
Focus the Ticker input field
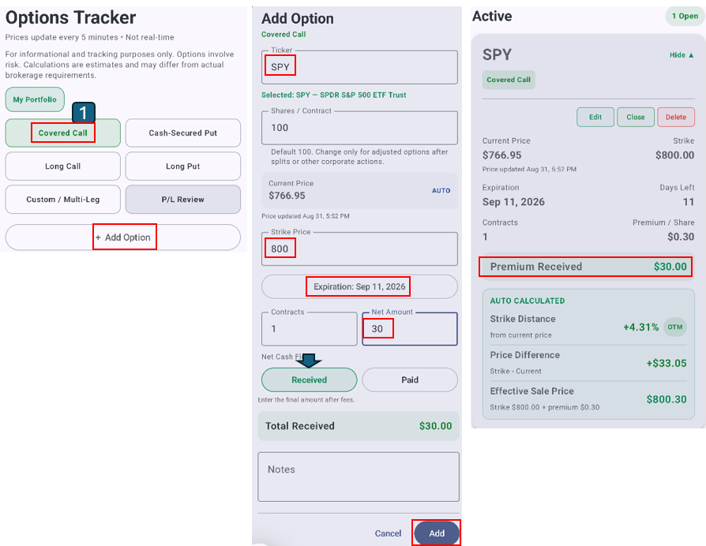(x=359, y=67)
